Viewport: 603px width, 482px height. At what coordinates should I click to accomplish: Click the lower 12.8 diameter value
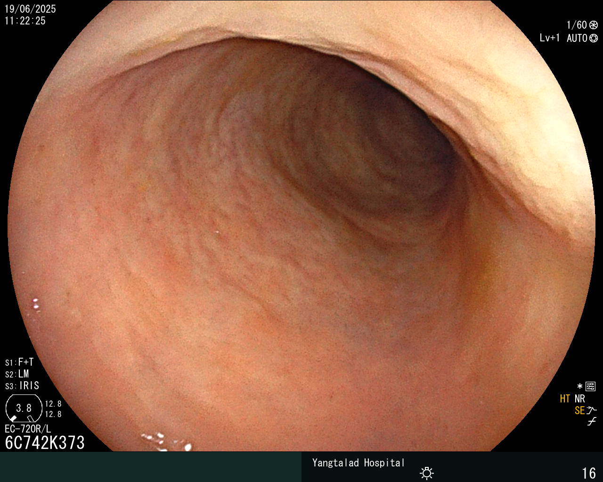click(53, 414)
